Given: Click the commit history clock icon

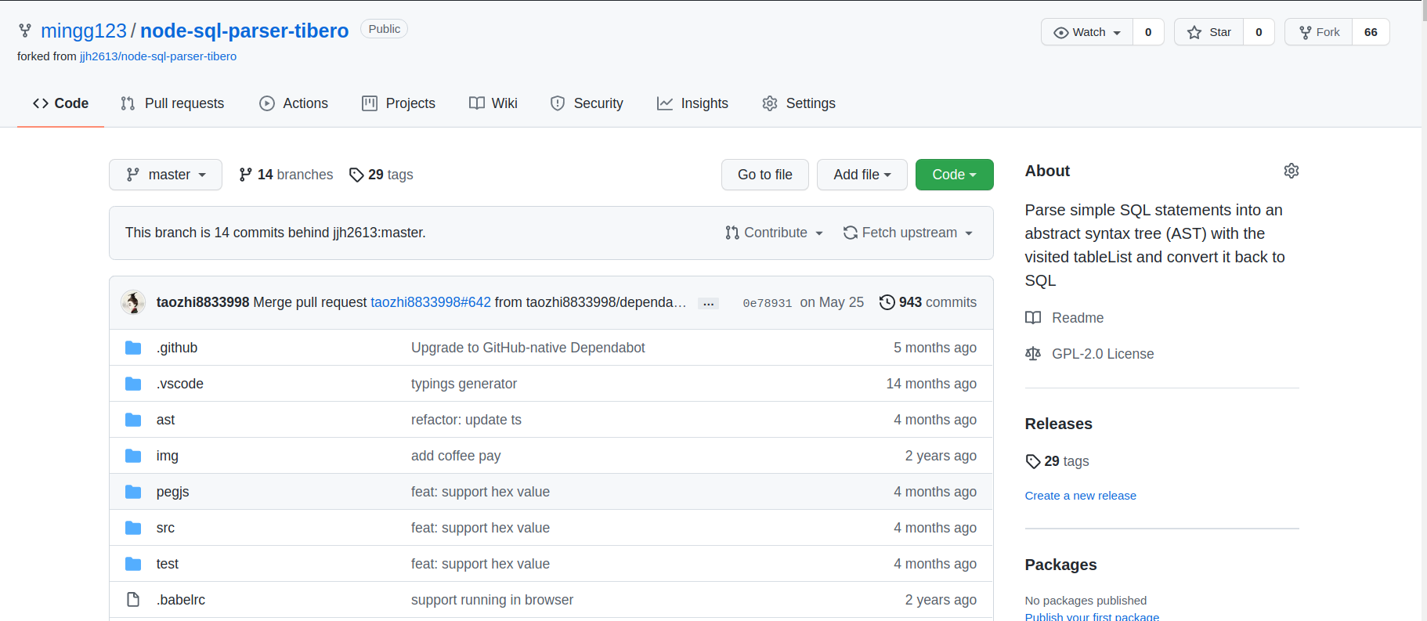Looking at the screenshot, I should (887, 302).
